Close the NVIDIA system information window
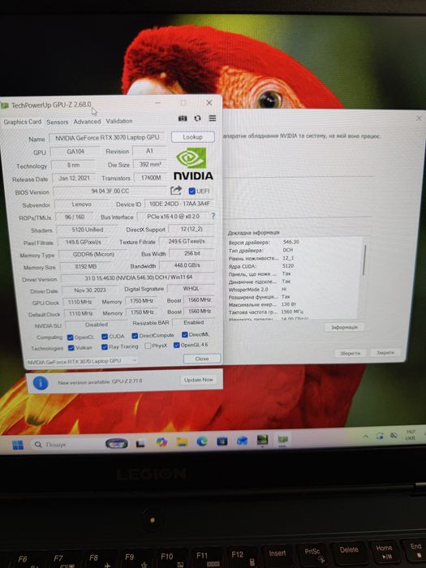426x568 pixels. [419, 118]
